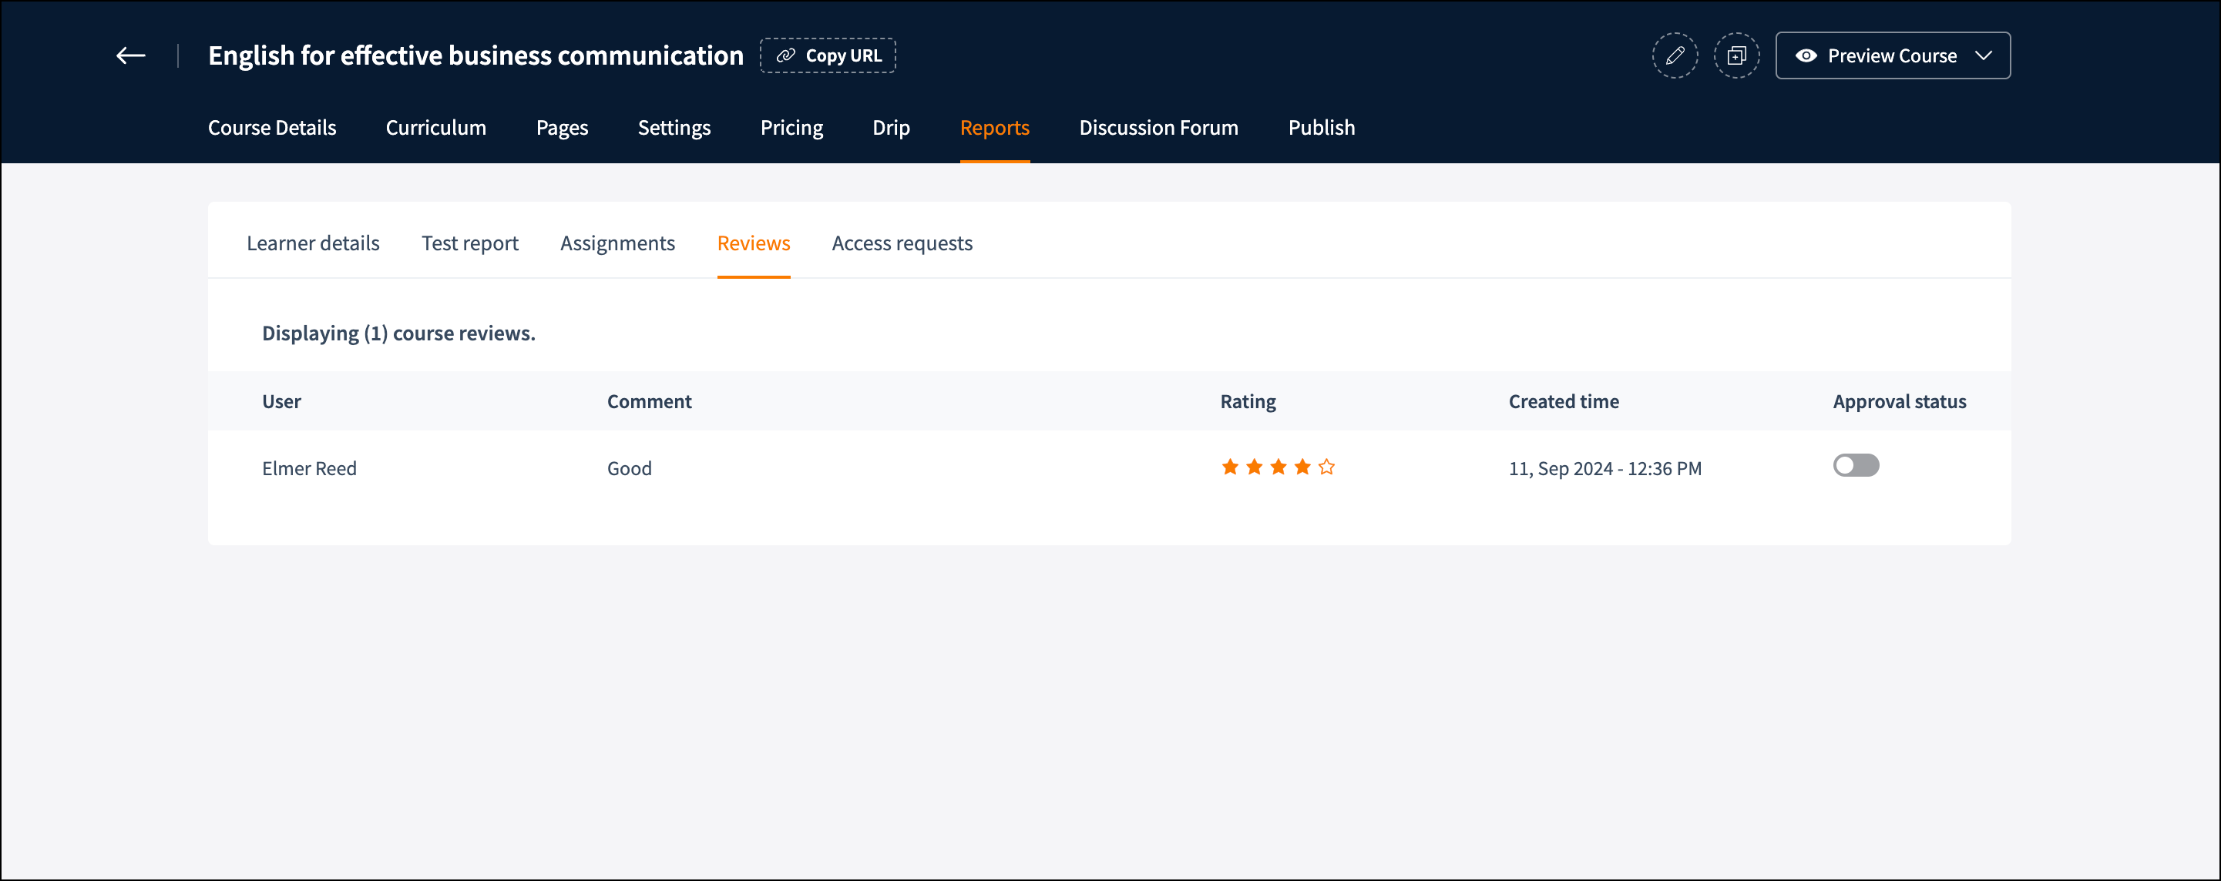Toggle approval status for Elmer Reed's review
The width and height of the screenshot is (2221, 881).
pos(1856,466)
